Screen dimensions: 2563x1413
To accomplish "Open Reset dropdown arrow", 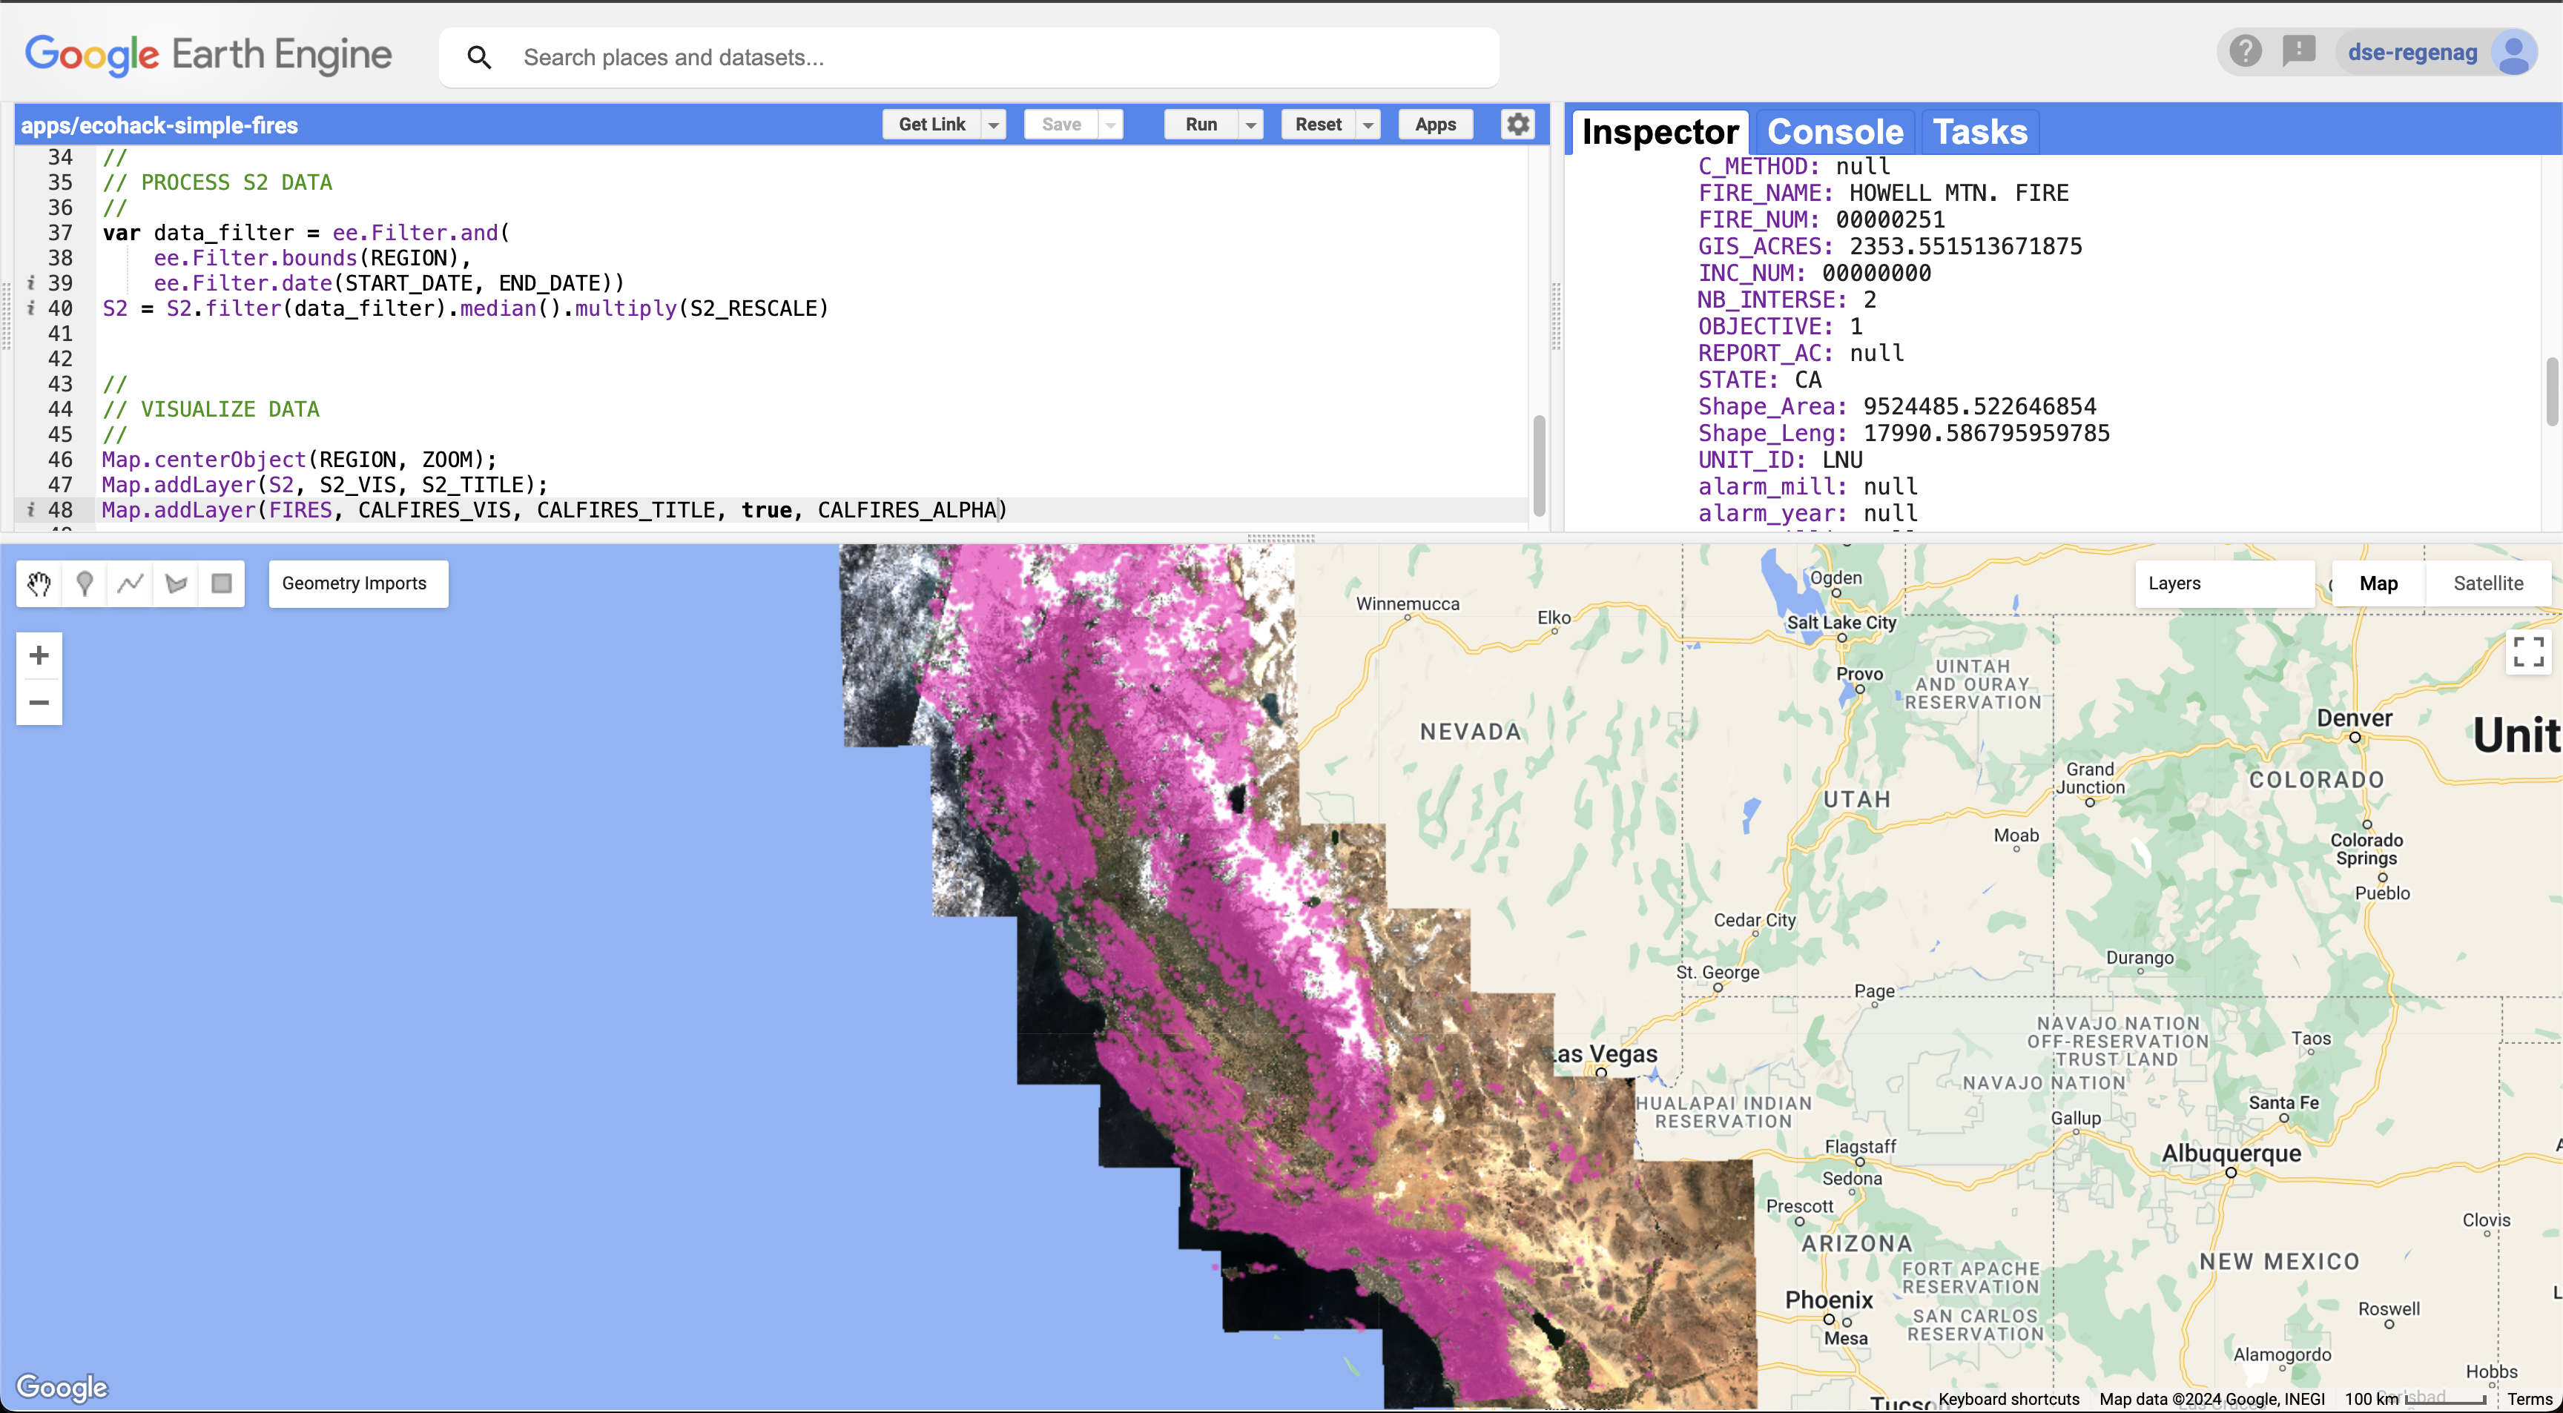I will click(x=1368, y=125).
